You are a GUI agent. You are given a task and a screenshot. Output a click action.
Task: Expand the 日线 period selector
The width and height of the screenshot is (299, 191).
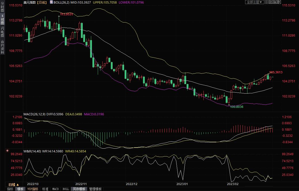pyautogui.click(x=14, y=184)
